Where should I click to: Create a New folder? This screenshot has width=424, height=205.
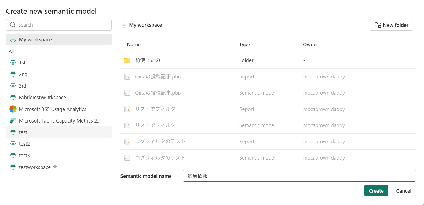(x=391, y=25)
